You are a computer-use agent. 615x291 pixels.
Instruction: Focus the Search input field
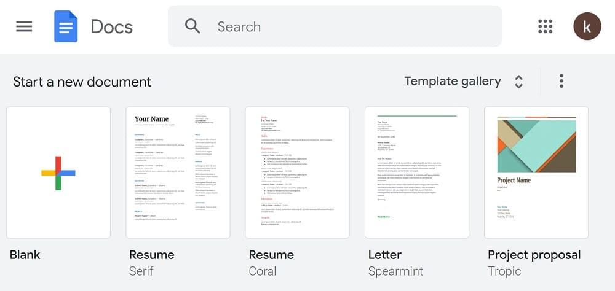pyautogui.click(x=335, y=26)
